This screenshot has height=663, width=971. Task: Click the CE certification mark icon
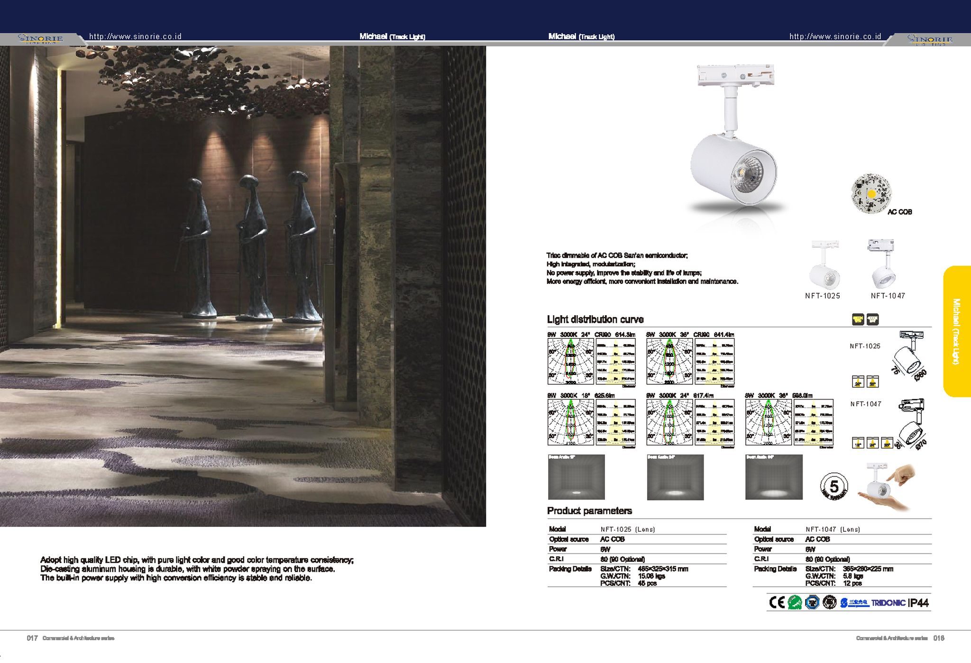pyautogui.click(x=777, y=602)
